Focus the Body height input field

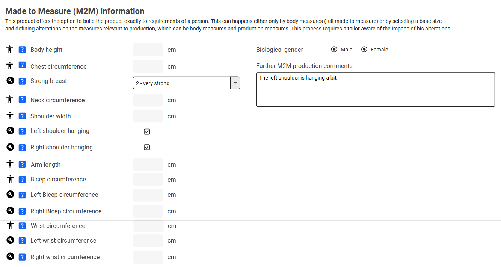click(x=148, y=50)
